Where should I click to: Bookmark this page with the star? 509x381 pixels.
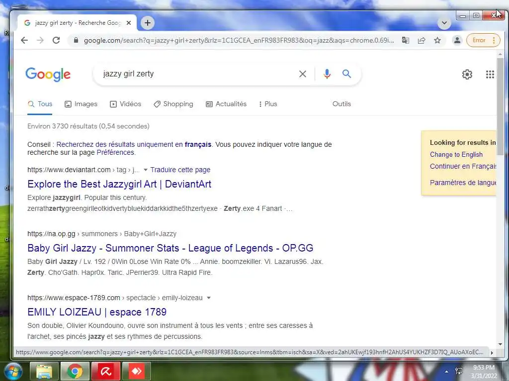(x=437, y=40)
